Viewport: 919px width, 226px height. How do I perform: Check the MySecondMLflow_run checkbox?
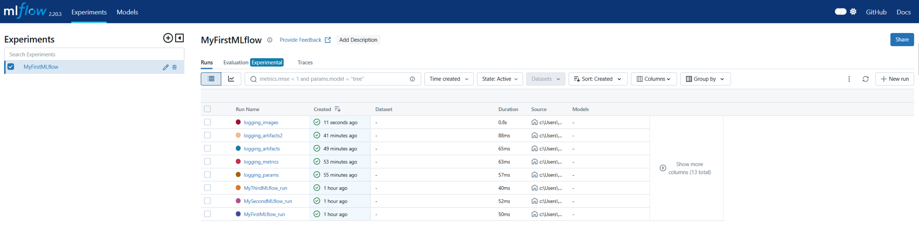click(x=207, y=201)
